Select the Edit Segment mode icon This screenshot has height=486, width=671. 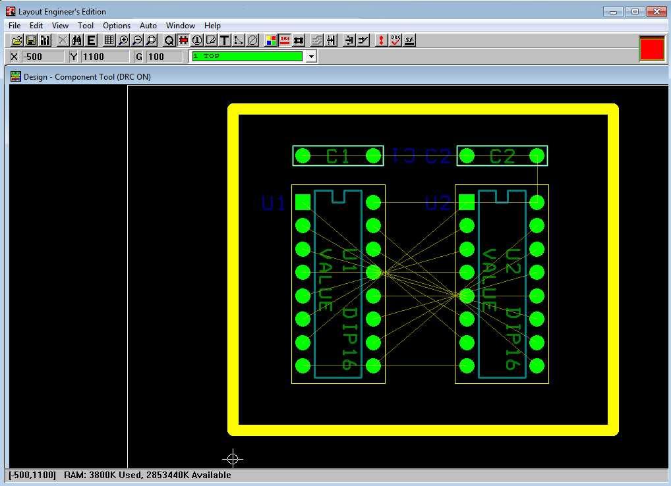coord(349,41)
